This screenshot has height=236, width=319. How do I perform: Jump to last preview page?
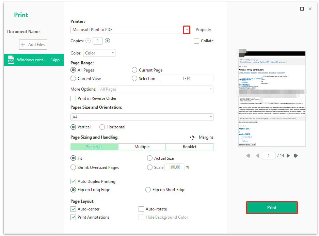click(296, 156)
